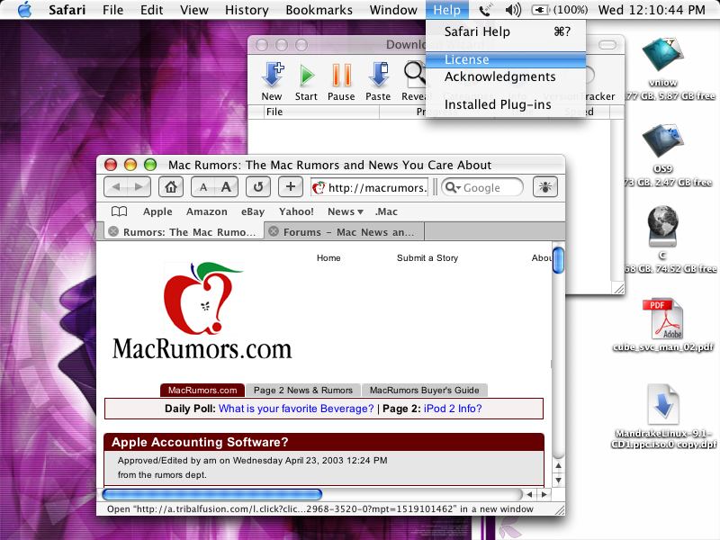720x540 pixels.
Task: Click the Safari Forward arrow button
Action: point(139,187)
